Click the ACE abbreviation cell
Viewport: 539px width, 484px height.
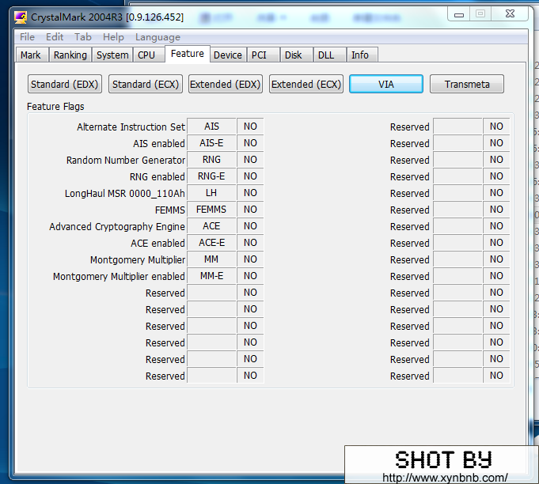pyautogui.click(x=211, y=226)
